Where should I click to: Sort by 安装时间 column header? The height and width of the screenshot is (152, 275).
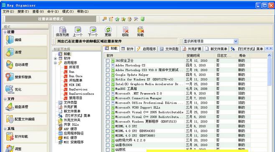click(199, 56)
